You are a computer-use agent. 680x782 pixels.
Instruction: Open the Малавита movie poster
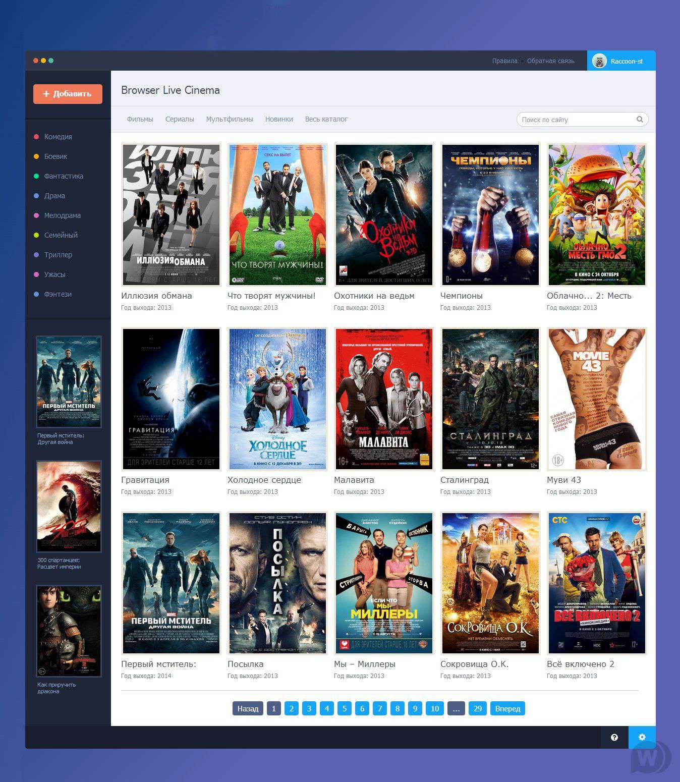[384, 399]
